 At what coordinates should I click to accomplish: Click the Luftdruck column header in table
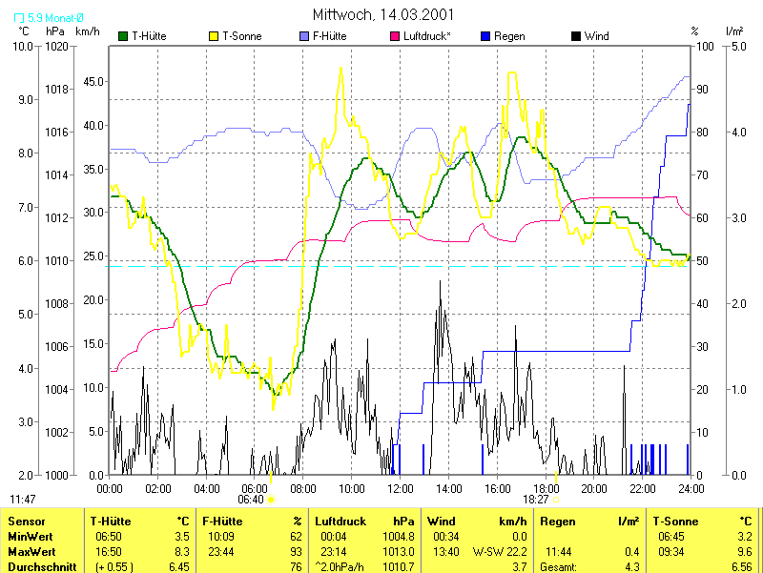point(340,522)
